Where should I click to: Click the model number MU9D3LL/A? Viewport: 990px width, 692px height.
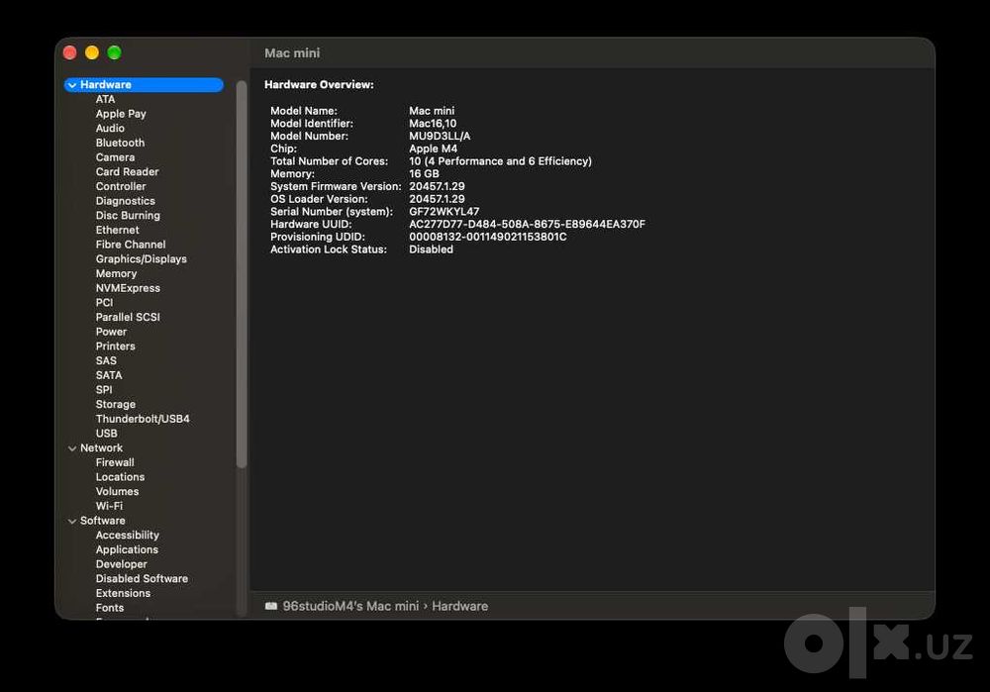coord(440,136)
